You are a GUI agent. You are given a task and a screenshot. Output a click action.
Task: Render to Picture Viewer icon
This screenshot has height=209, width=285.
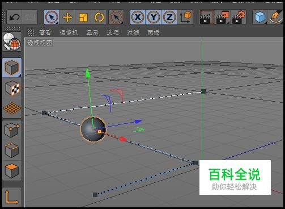pyautogui.click(x=223, y=17)
